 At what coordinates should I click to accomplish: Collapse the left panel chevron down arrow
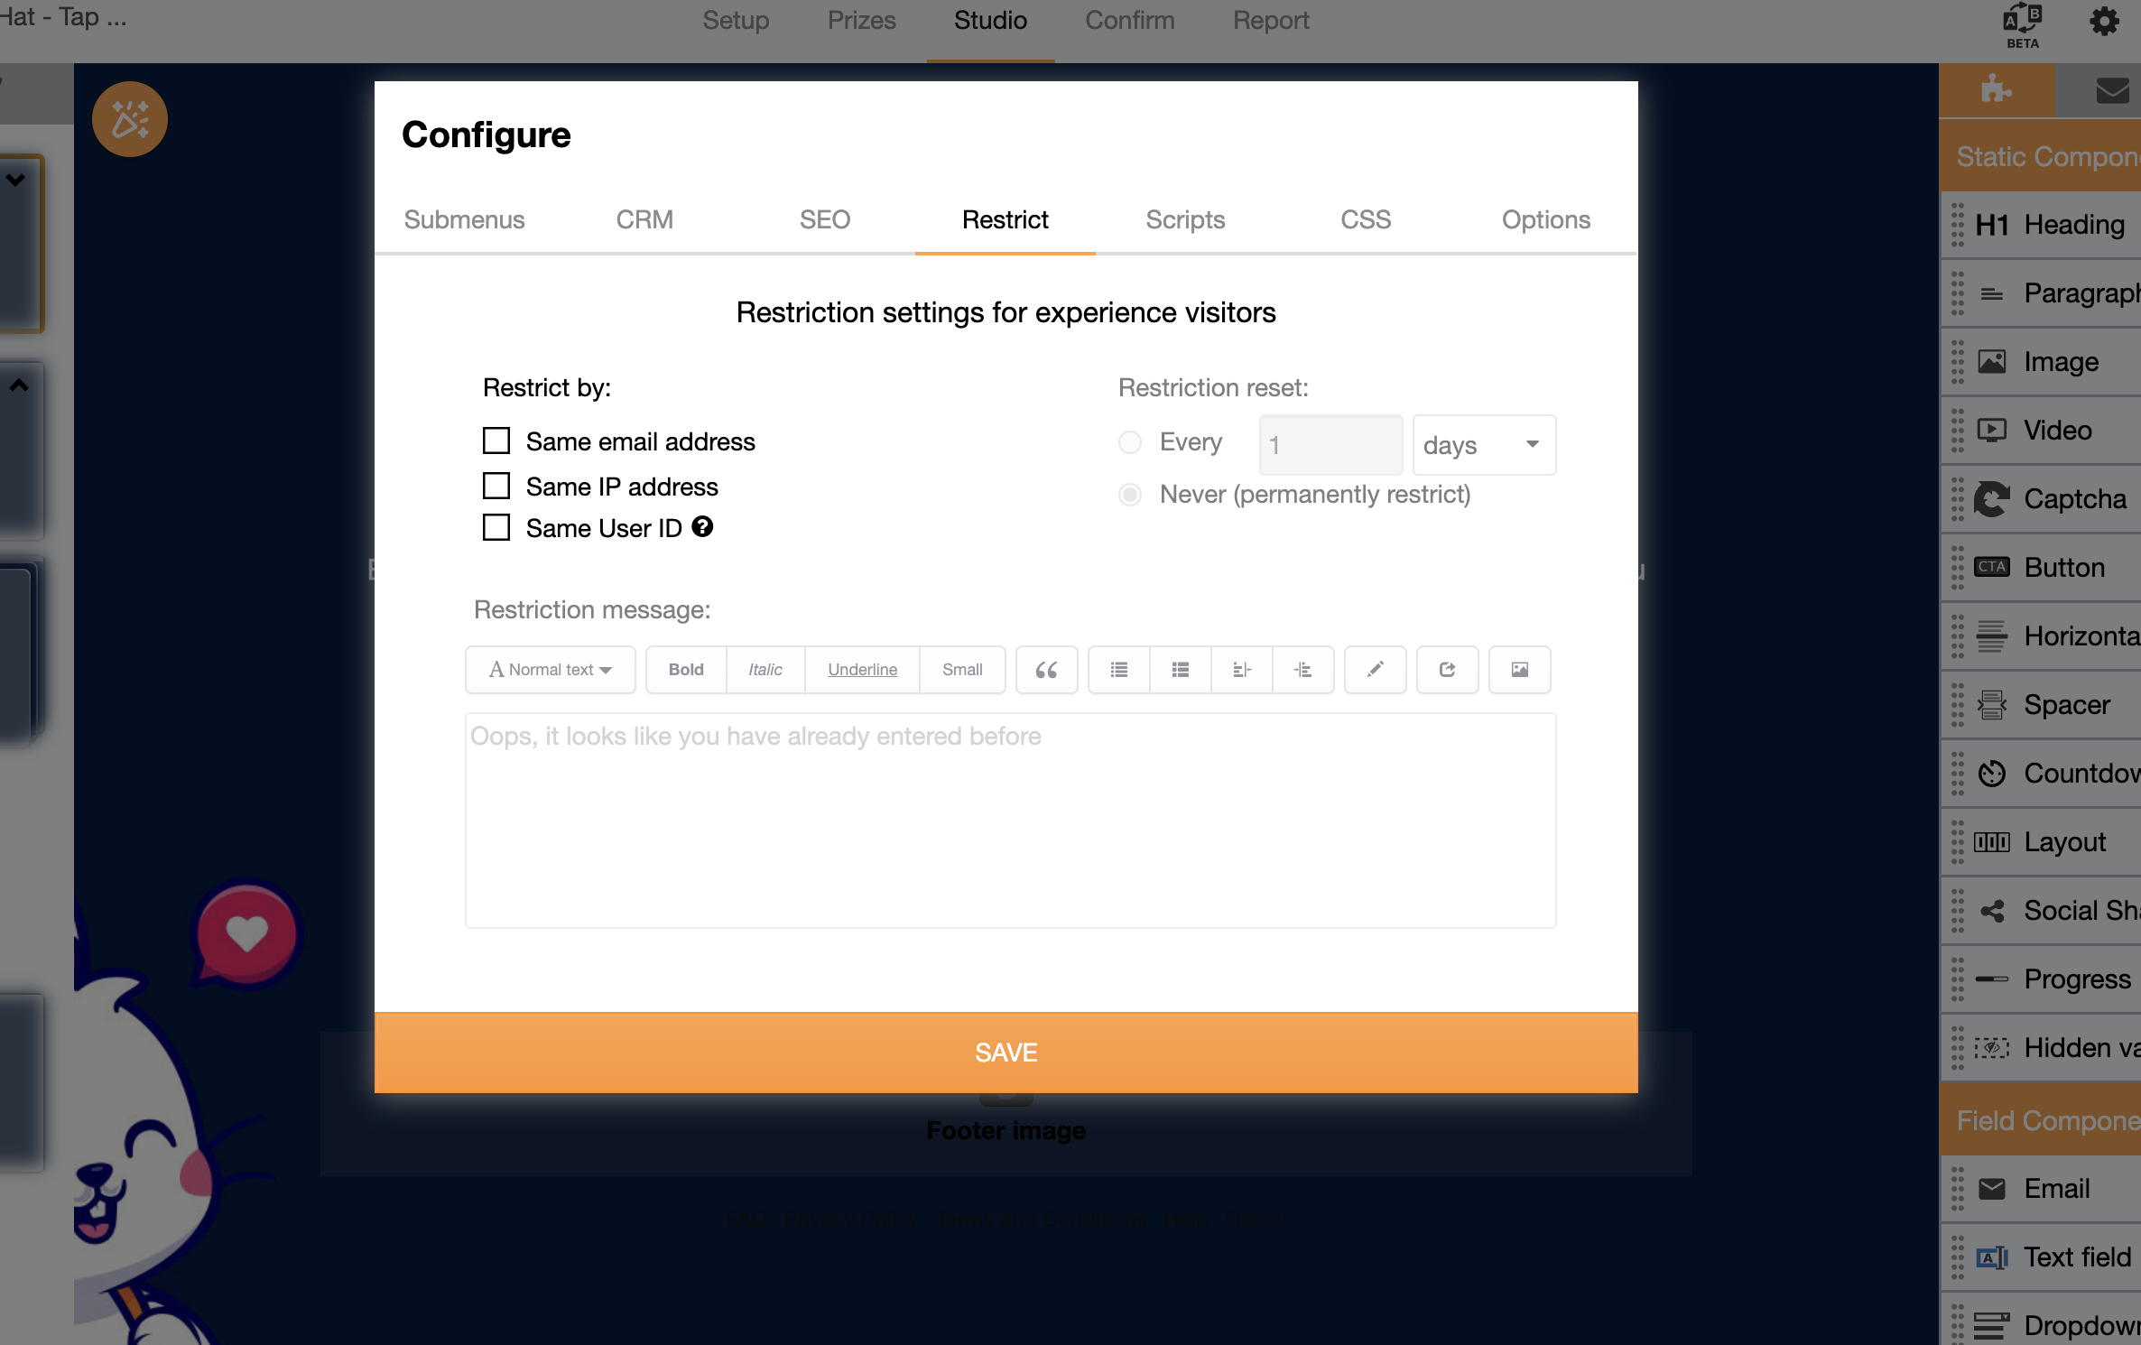pos(15,180)
